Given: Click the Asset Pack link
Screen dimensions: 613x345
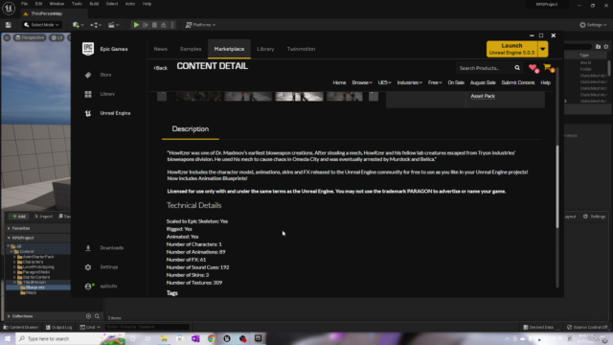Looking at the screenshot, I should tap(483, 96).
